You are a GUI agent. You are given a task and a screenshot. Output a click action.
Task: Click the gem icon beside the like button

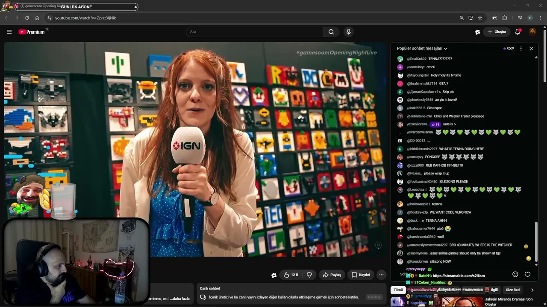pos(274,275)
